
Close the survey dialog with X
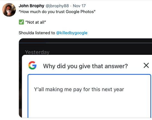pyautogui.click(x=146, y=65)
